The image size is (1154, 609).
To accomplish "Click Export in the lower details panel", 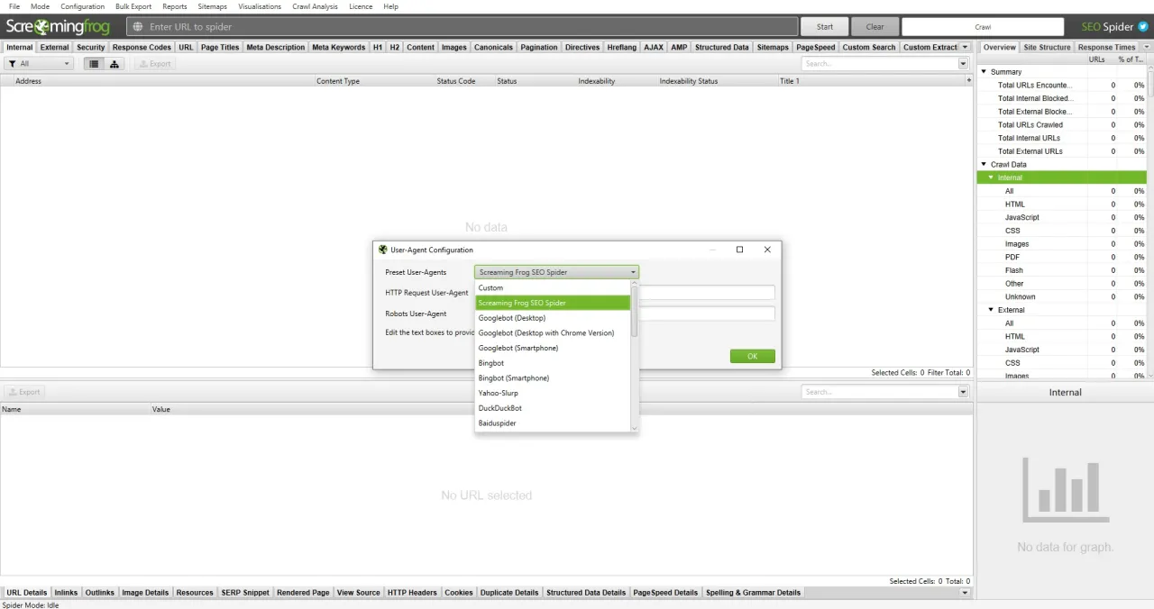I will [24, 391].
